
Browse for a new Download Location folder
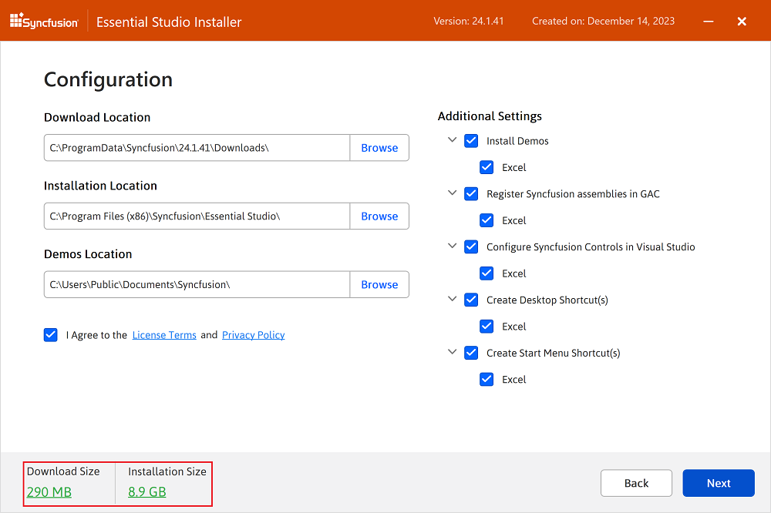[x=379, y=148]
